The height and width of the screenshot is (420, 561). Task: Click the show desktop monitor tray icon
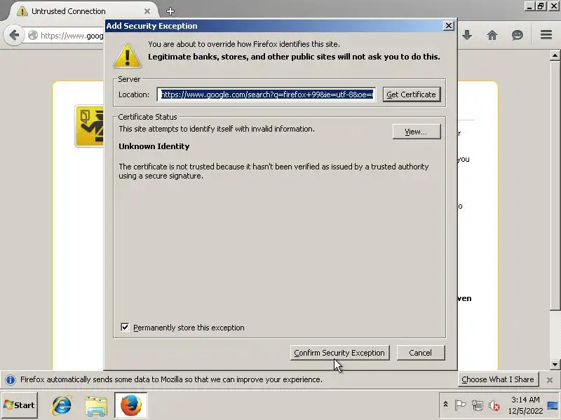pyautogui.click(x=553, y=405)
